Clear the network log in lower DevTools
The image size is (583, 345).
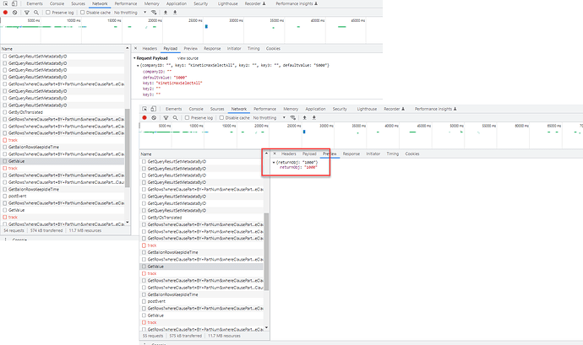click(x=154, y=118)
